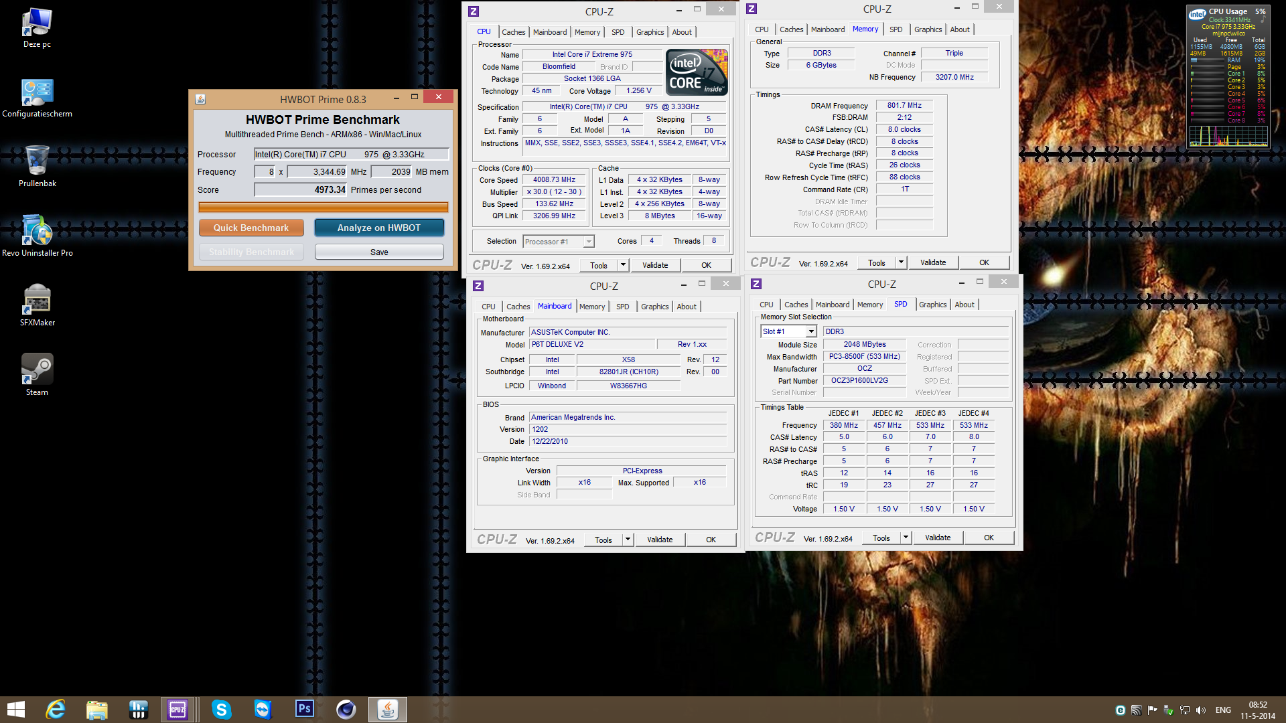1286x723 pixels.
Task: Open File Explorer from taskbar
Action: tap(97, 710)
